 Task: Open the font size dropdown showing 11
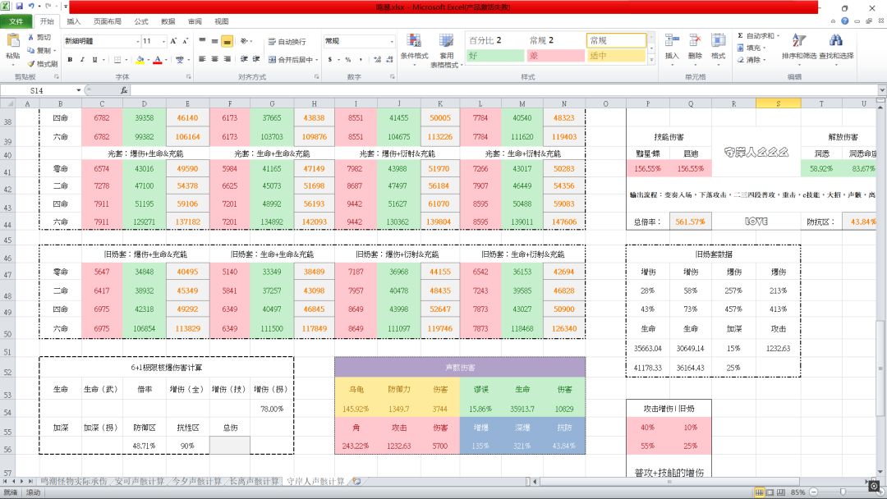[x=163, y=41]
